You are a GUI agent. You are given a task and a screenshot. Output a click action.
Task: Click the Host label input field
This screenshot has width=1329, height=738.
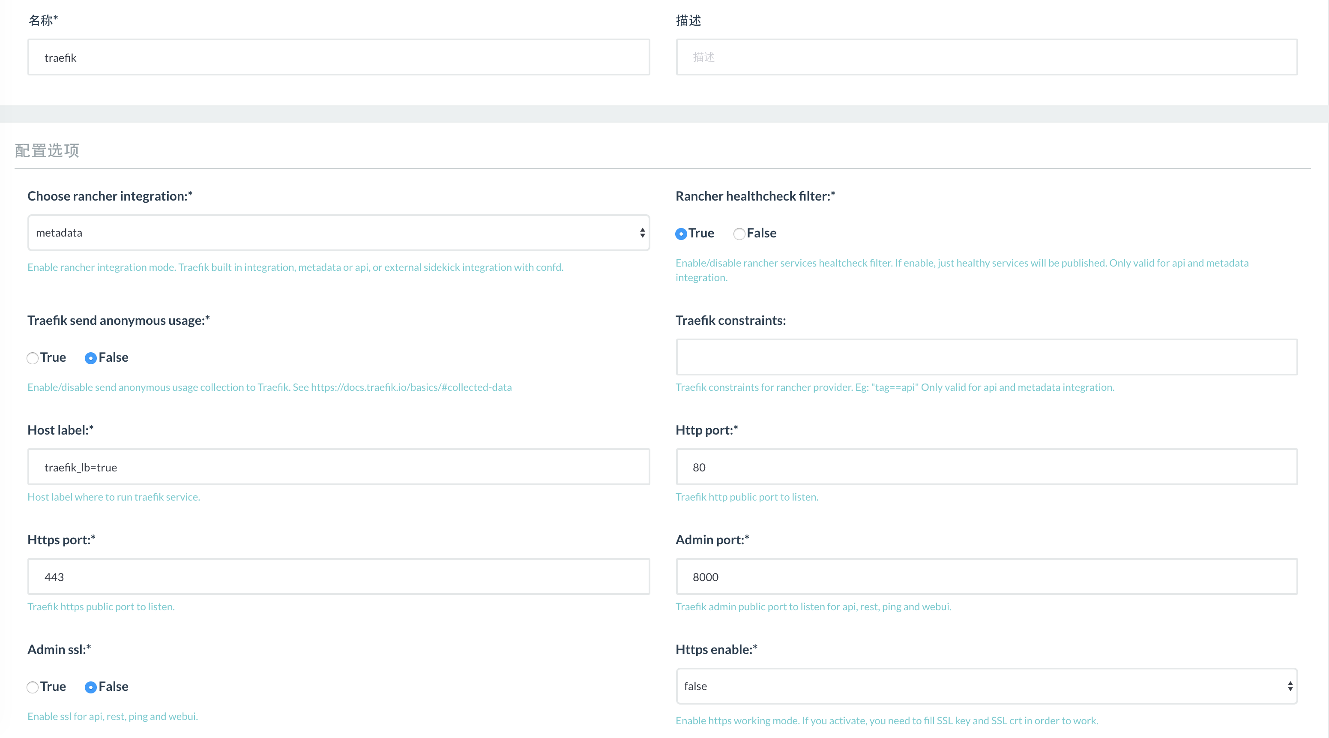click(x=338, y=467)
